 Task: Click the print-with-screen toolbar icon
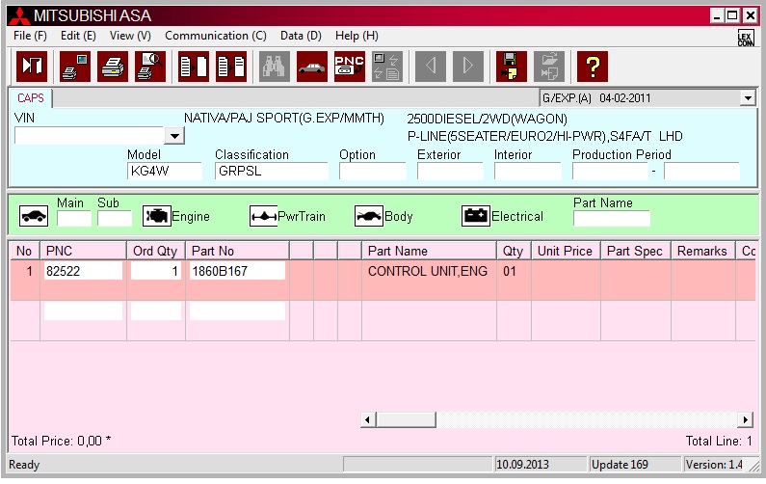[75, 67]
